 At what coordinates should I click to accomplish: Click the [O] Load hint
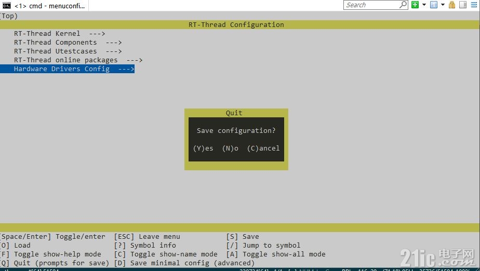[15, 246]
